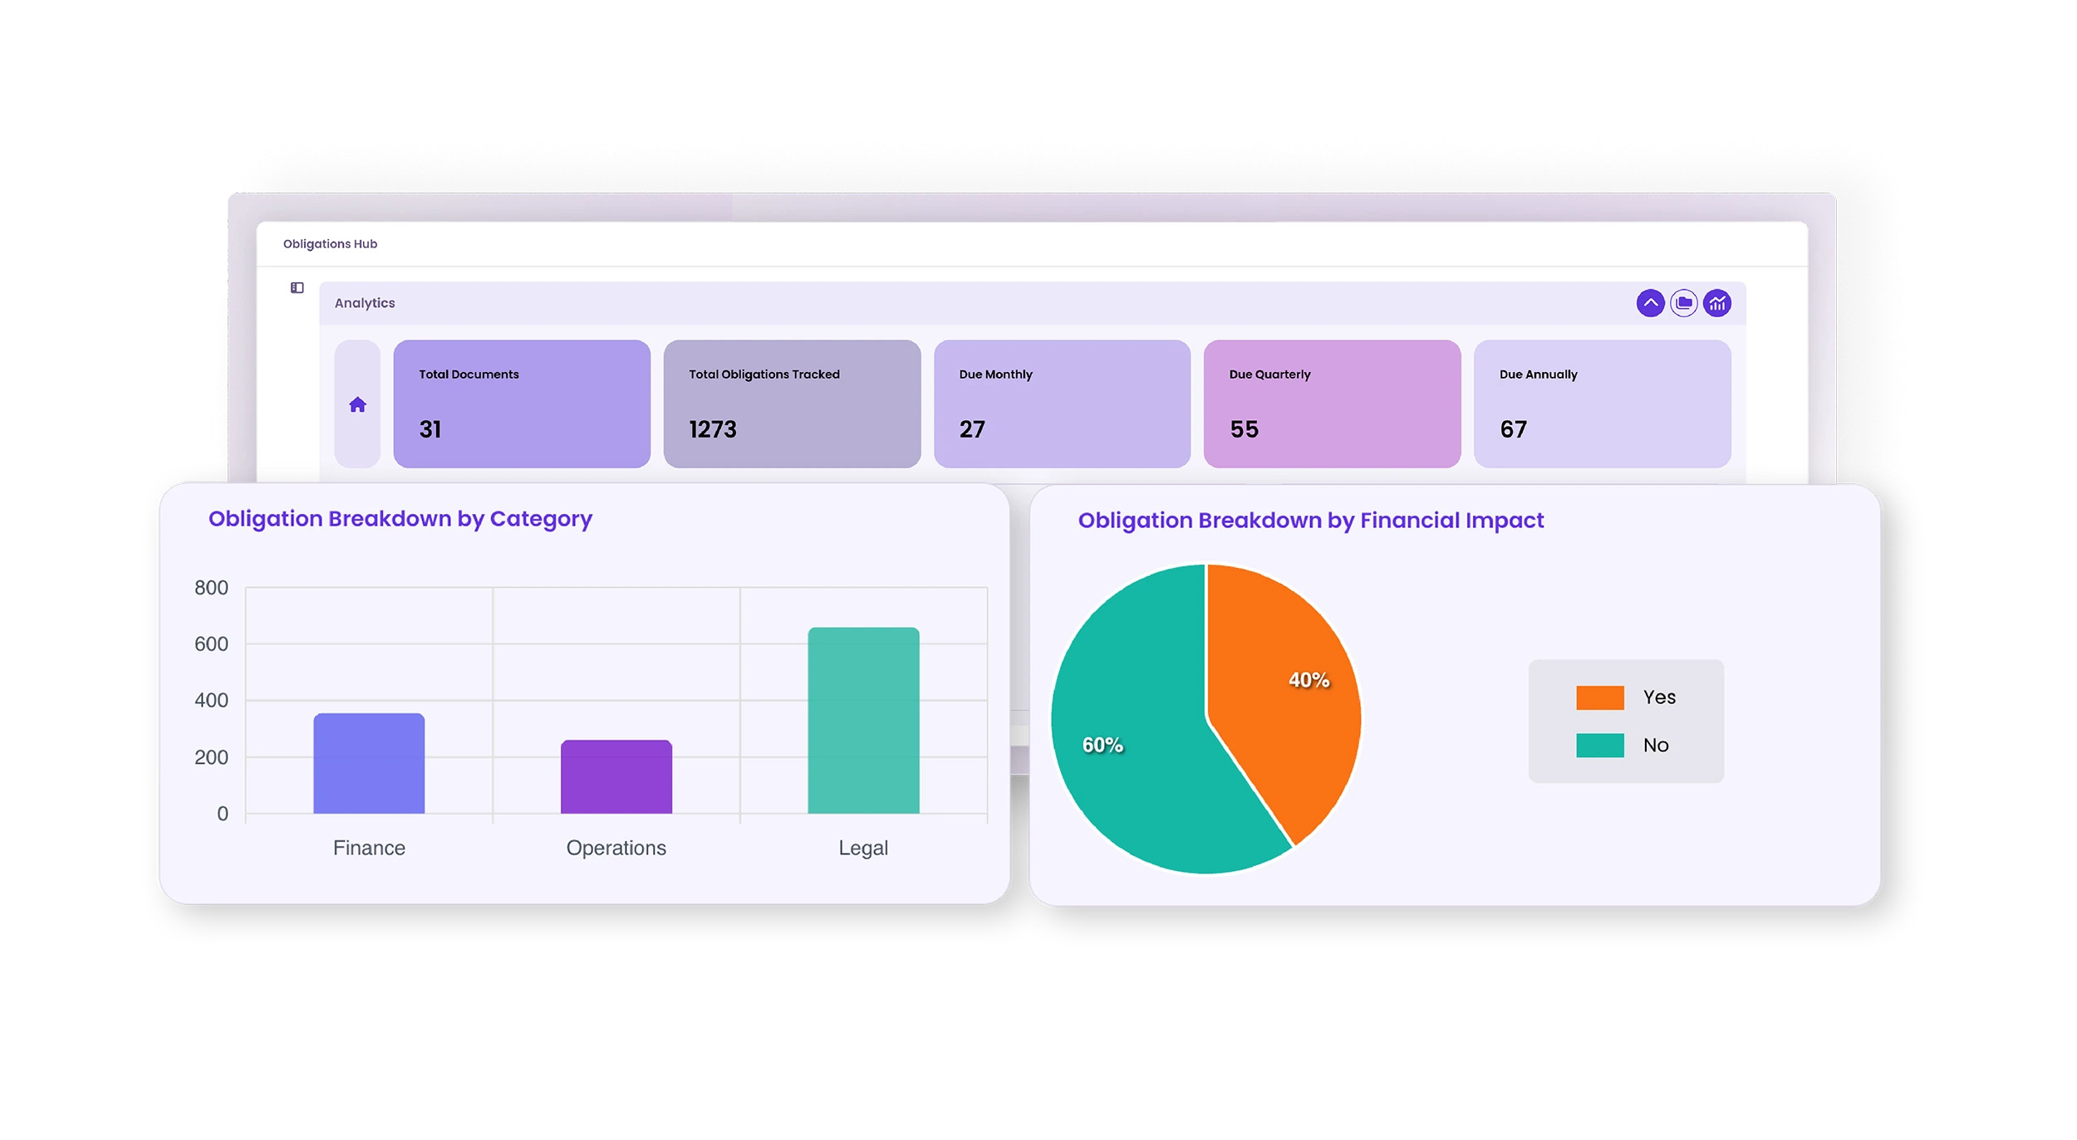Click the Obligations Hub title
The width and height of the screenshot is (2077, 1140).
pos(330,243)
